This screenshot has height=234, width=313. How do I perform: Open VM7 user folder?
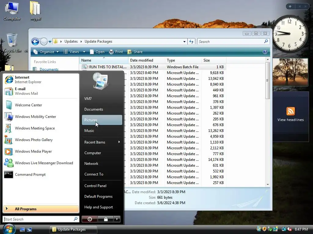click(x=102, y=98)
